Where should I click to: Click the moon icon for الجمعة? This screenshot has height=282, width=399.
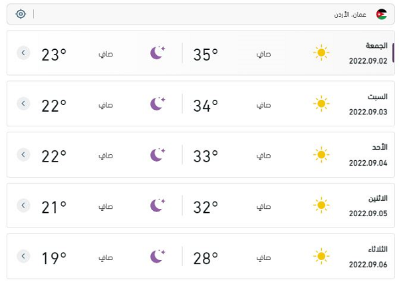coord(158,53)
